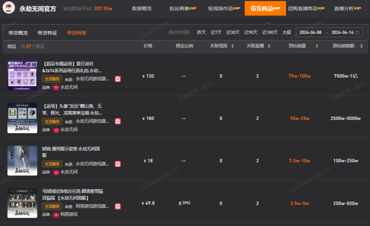The width and height of the screenshot is (370, 226).
Task: Click start date 2024-04-08 field
Action: (310, 33)
